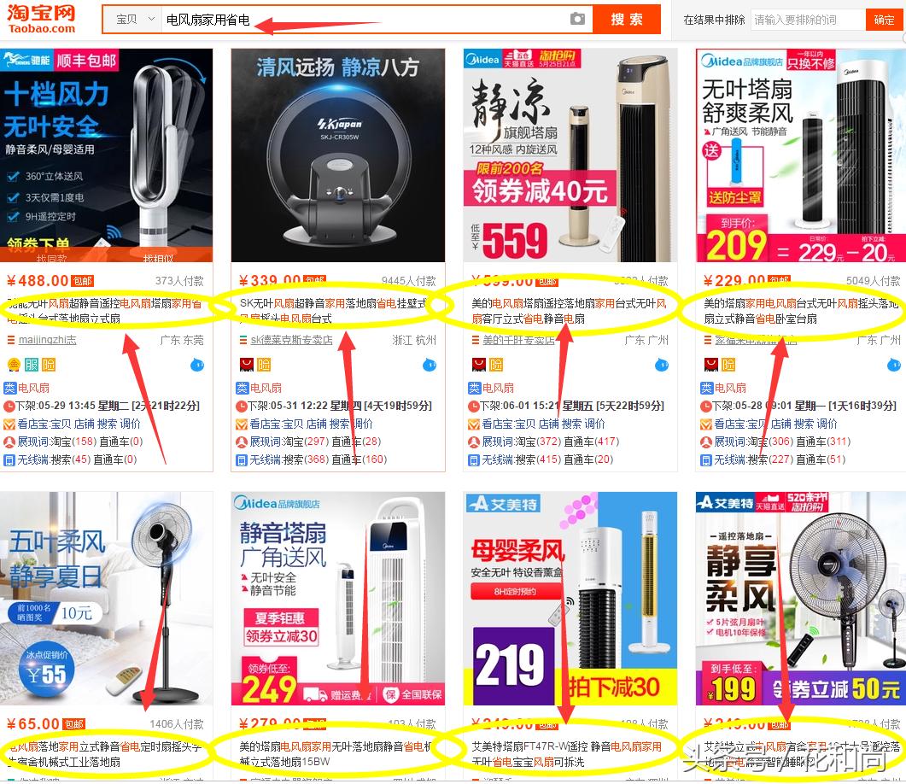Click the 找相似 overlay on first product
The image size is (906, 784).
158,258
